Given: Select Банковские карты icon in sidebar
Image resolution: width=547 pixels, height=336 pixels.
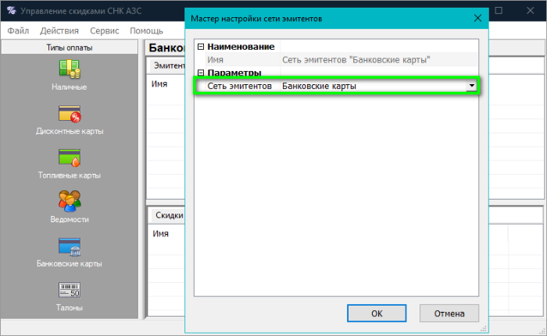Looking at the screenshot, I should point(70,246).
